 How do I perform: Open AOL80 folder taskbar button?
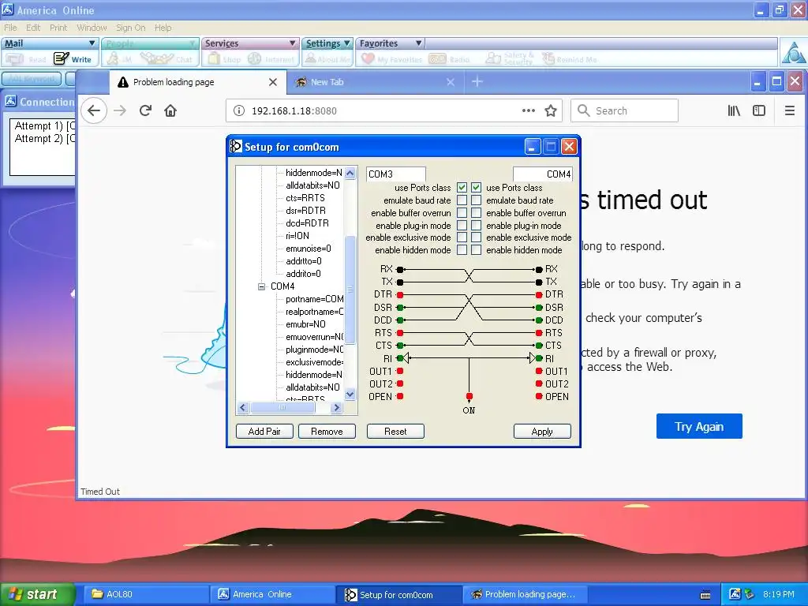(x=145, y=594)
